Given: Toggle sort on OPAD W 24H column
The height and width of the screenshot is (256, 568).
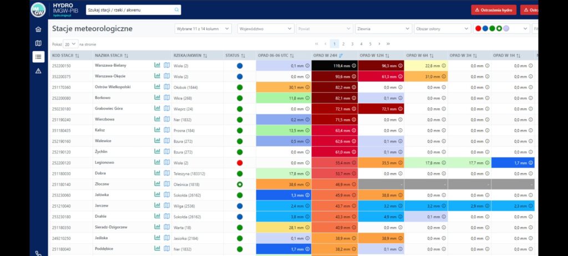Looking at the screenshot, I should [341, 56].
